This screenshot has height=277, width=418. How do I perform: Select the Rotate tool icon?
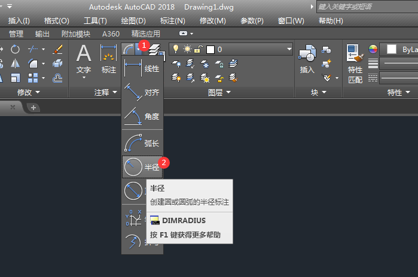[15, 49]
